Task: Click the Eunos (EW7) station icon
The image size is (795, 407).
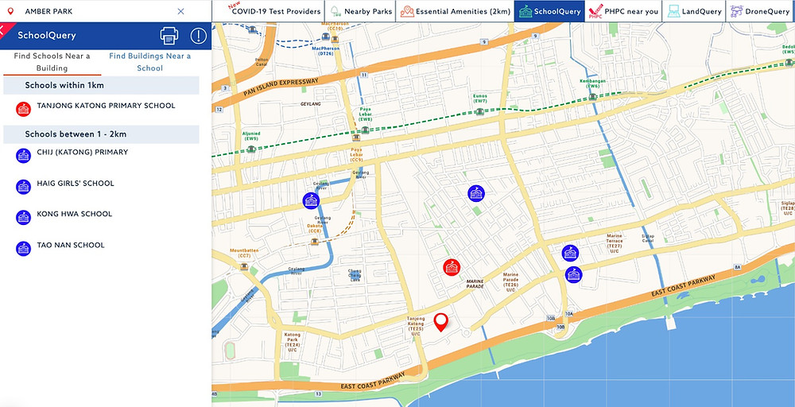Action: pos(479,111)
